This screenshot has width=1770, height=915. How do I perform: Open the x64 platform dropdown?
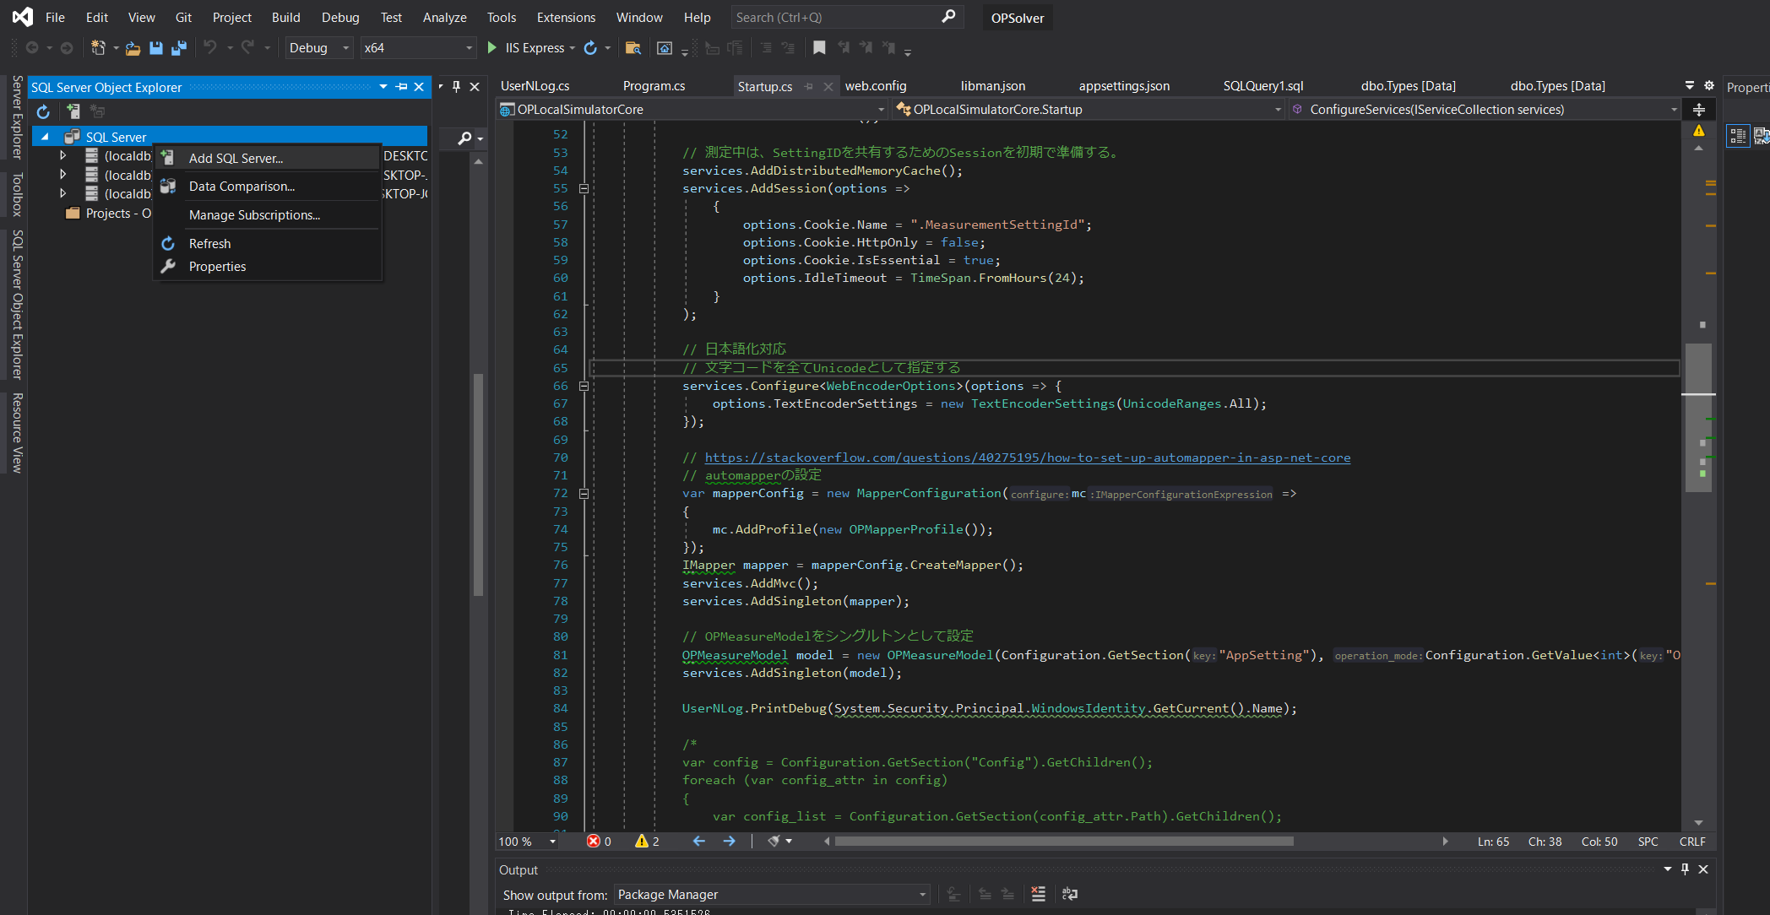[x=469, y=48]
